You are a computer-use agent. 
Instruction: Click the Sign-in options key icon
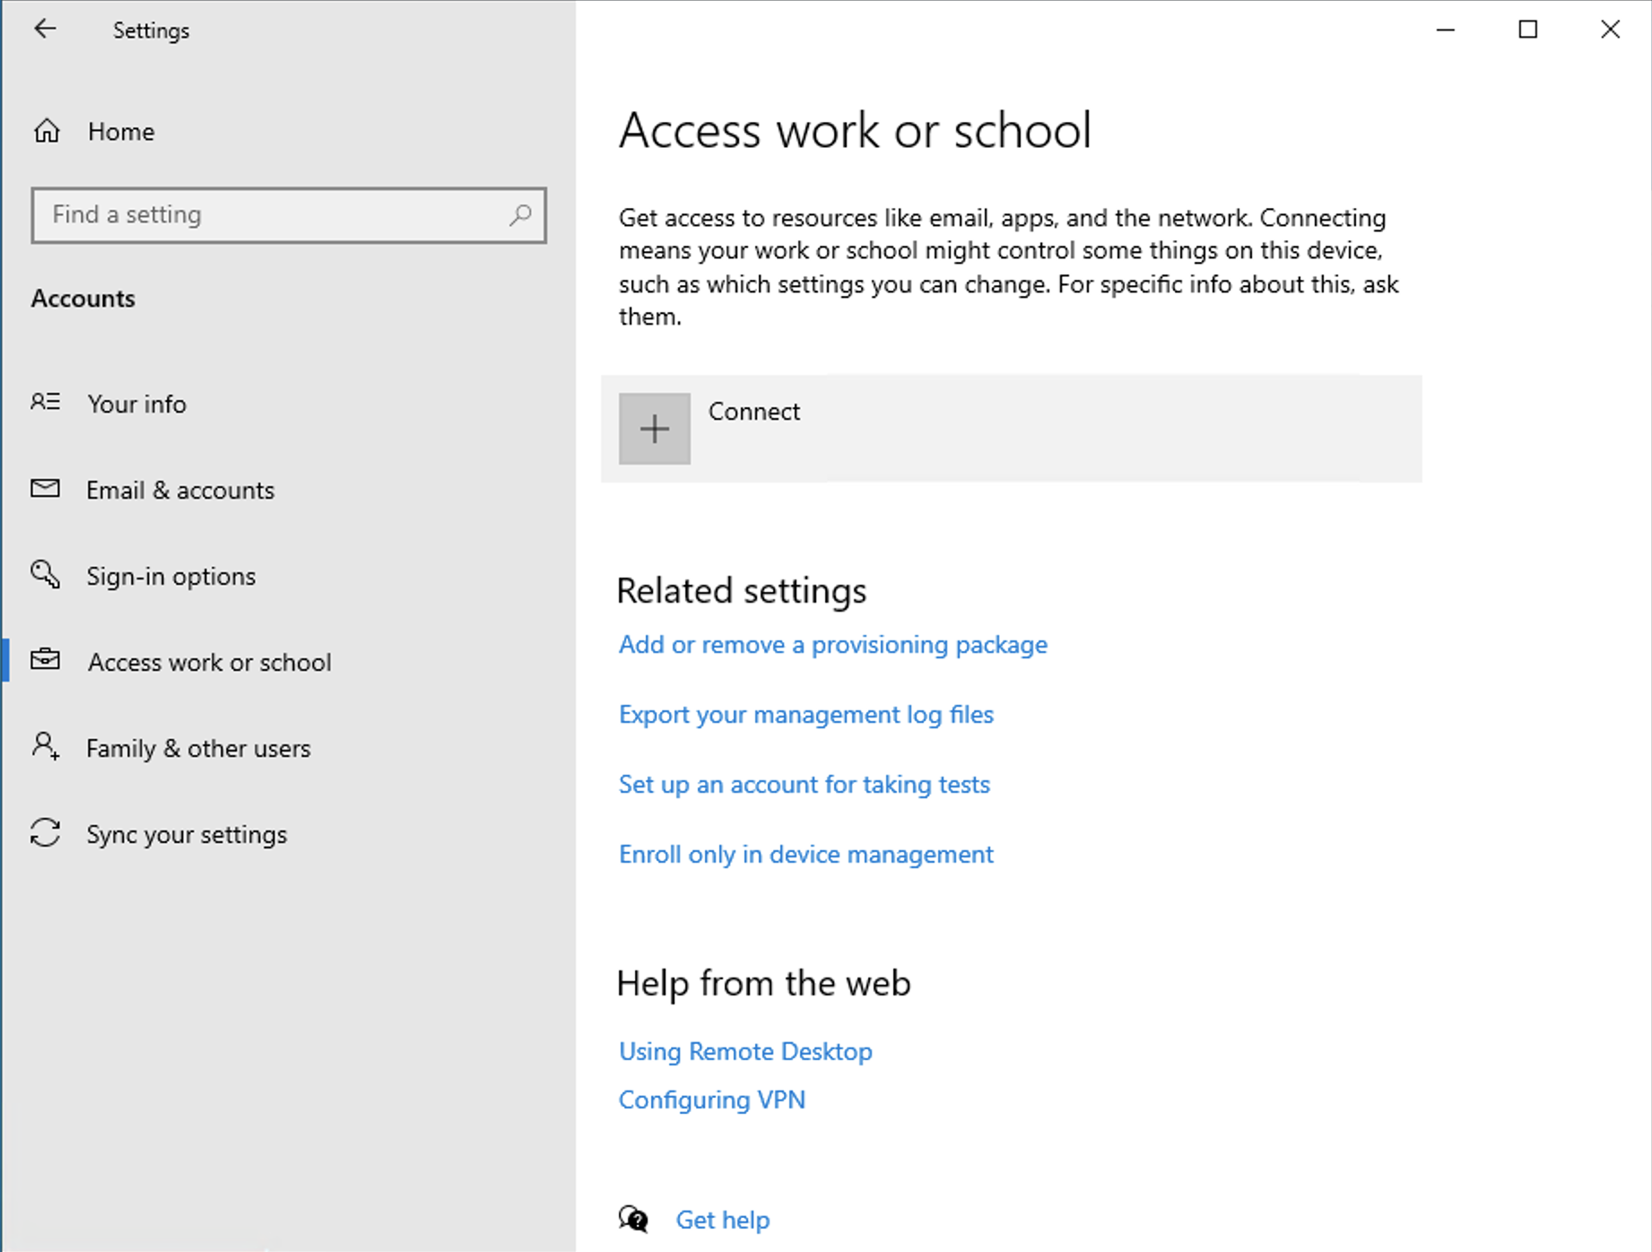point(46,575)
